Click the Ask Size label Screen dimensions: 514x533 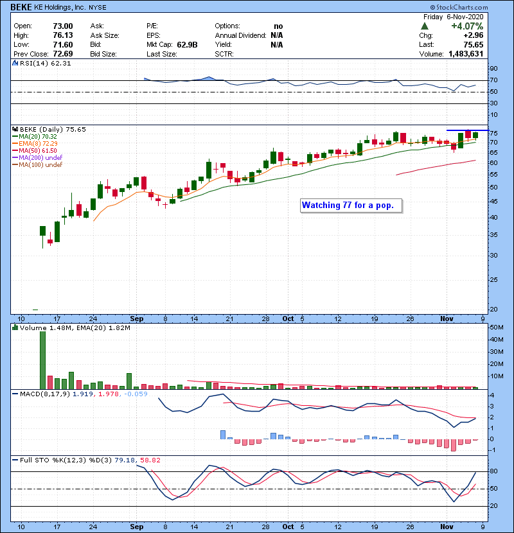105,35
